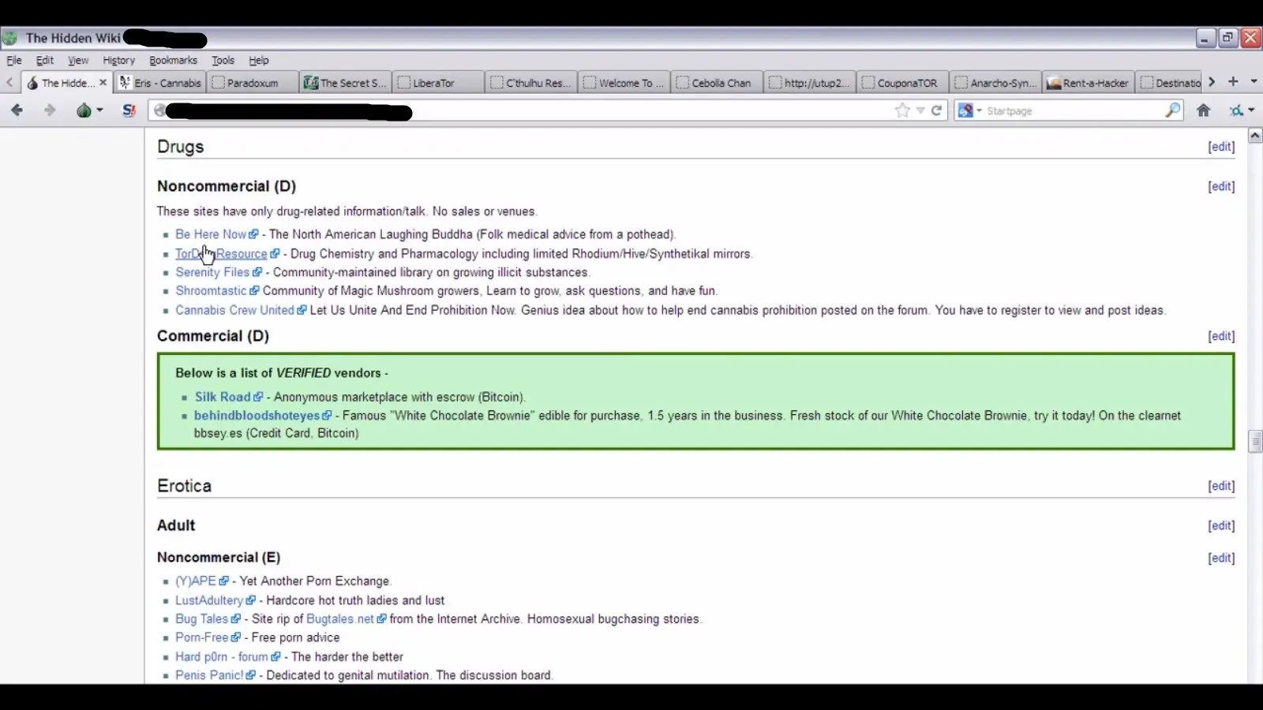This screenshot has width=1263, height=710.
Task: Switch to the Cebolla Chan tab
Action: [717, 82]
